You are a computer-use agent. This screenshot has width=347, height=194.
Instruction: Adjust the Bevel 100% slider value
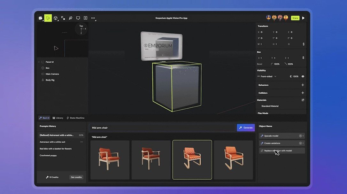pos(276,64)
